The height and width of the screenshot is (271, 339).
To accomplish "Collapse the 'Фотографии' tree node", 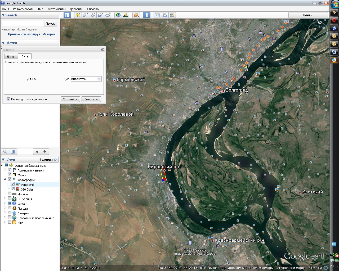I will click(x=5, y=180).
